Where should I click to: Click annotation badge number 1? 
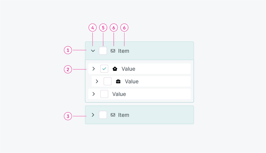coord(68,50)
